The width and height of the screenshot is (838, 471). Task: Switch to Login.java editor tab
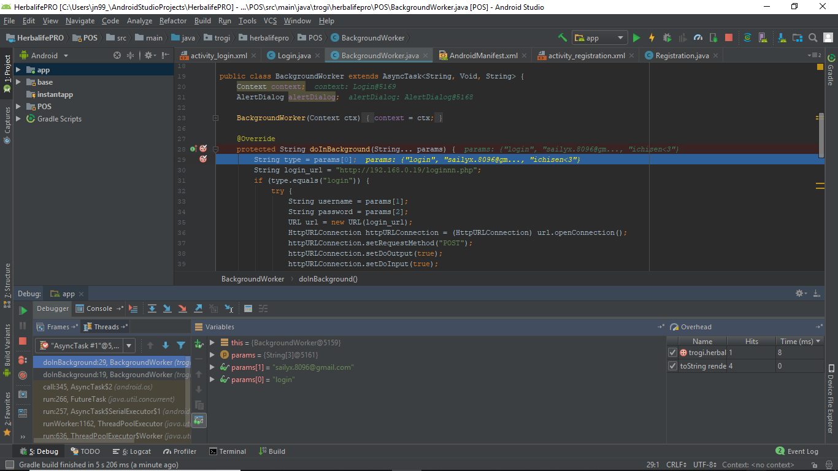pyautogui.click(x=294, y=56)
